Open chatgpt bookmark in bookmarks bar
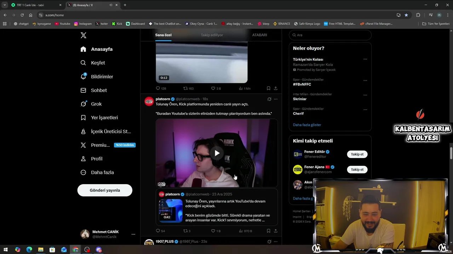 (x=21, y=24)
